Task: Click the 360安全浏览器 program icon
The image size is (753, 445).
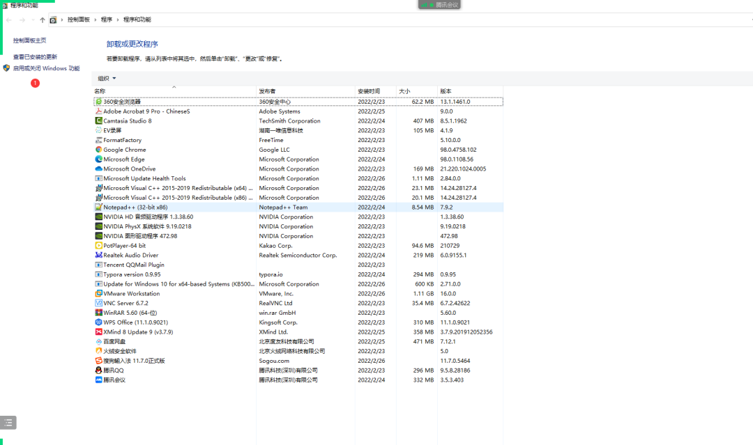Action: 98,102
